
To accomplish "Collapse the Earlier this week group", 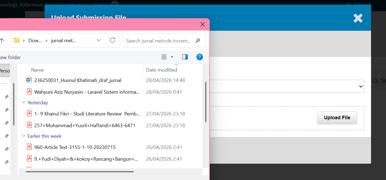I will pos(23,136).
